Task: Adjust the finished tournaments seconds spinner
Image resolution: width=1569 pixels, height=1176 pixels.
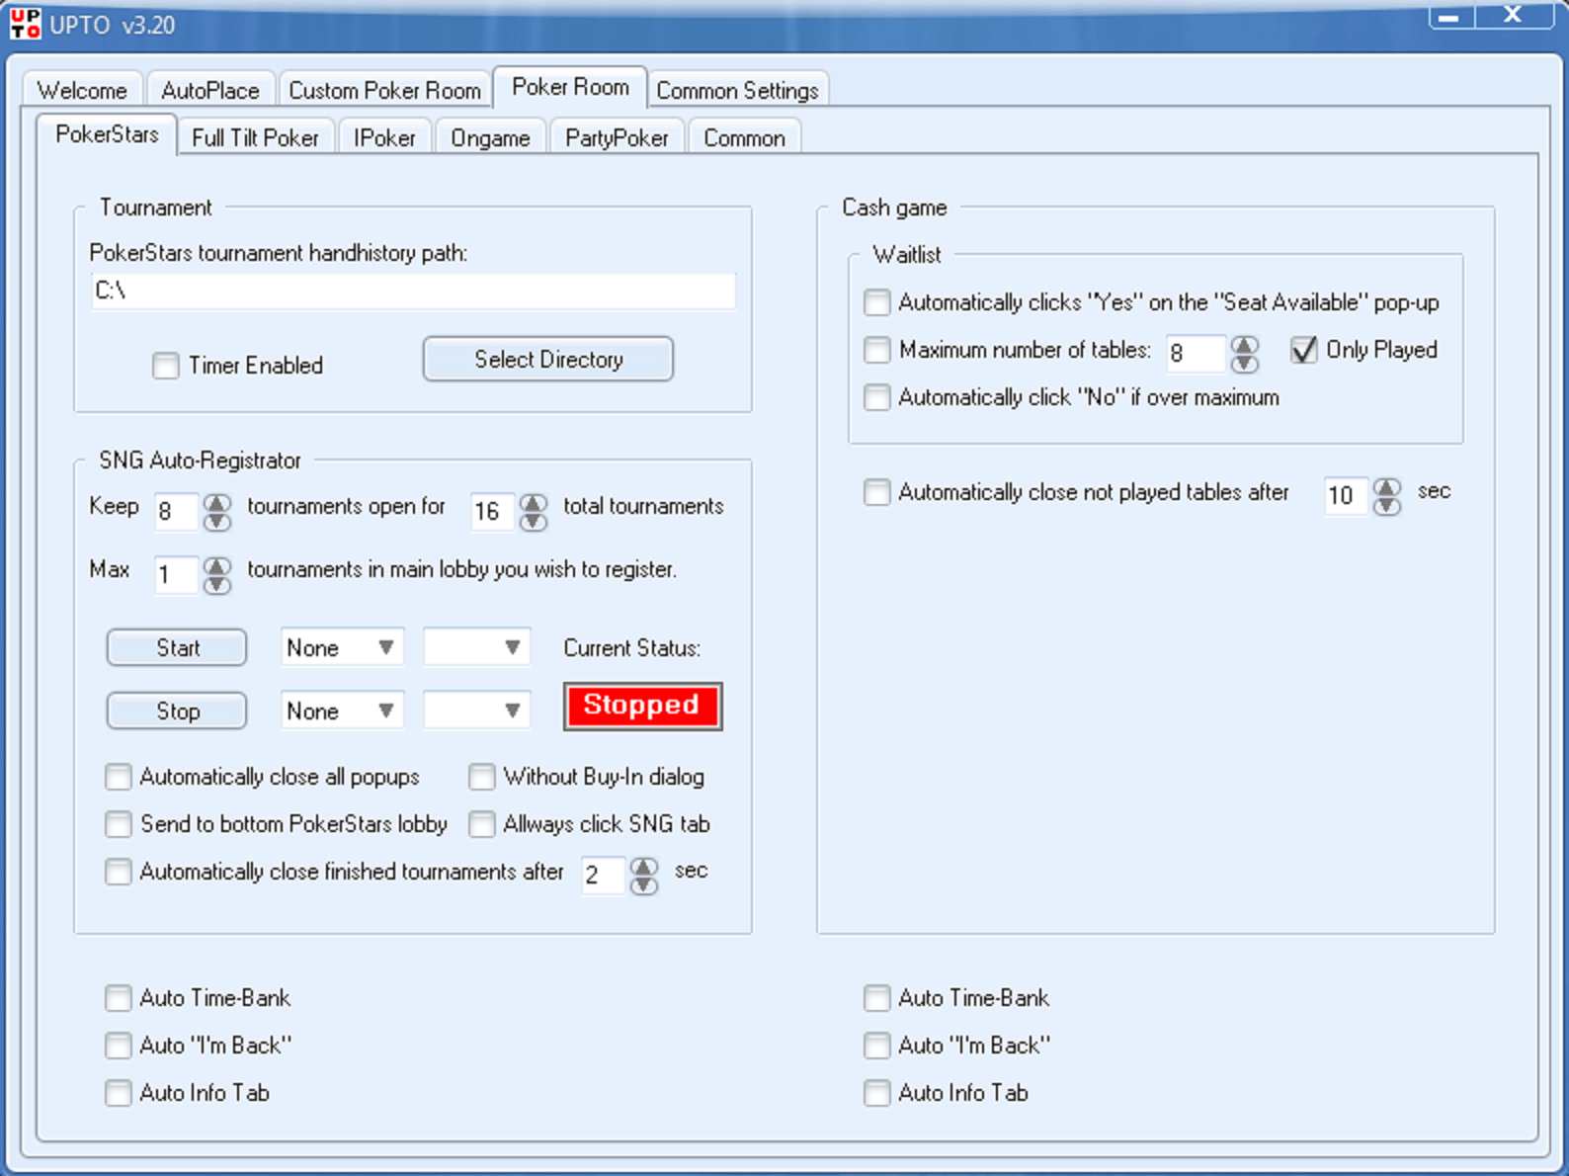Action: coord(644,876)
